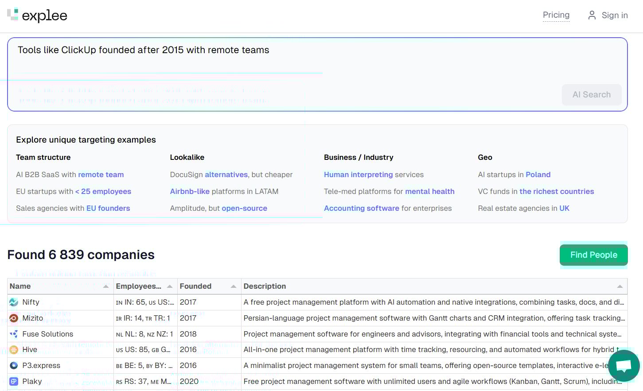Click 'Explore unique targeting examples' heading
The height and width of the screenshot is (391, 643).
(x=86, y=139)
